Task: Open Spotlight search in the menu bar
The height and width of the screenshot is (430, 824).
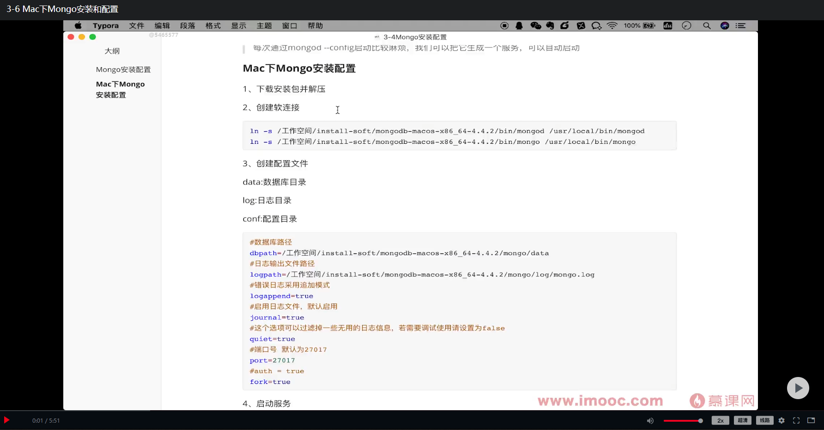Action: tap(707, 26)
